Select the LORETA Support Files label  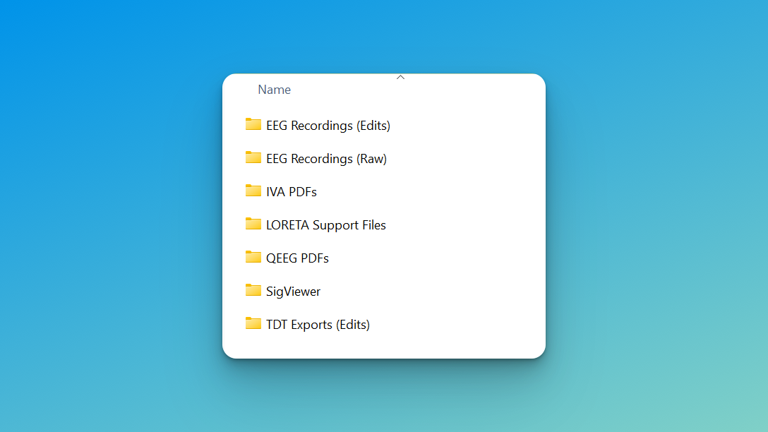point(326,225)
